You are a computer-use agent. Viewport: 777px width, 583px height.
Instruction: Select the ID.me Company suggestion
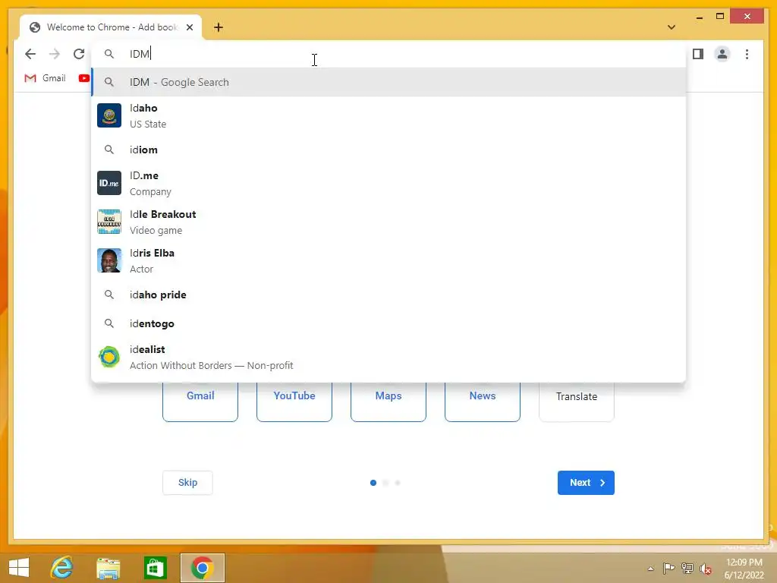(389, 183)
